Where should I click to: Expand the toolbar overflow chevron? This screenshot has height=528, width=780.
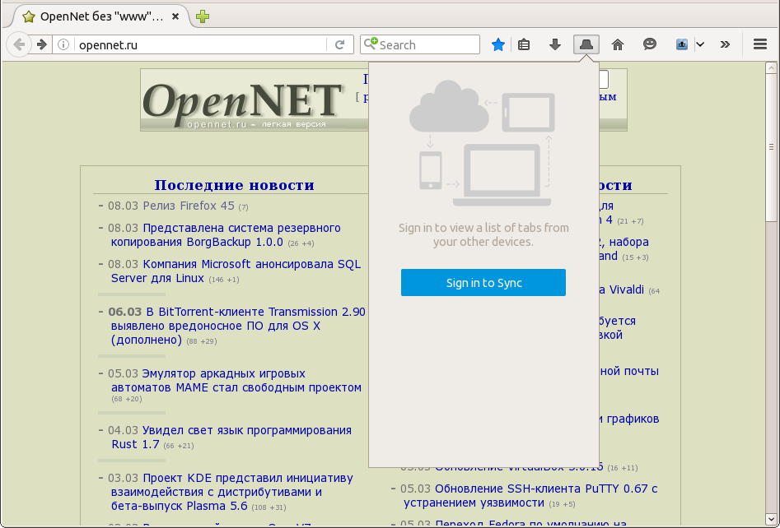pyautogui.click(x=725, y=45)
